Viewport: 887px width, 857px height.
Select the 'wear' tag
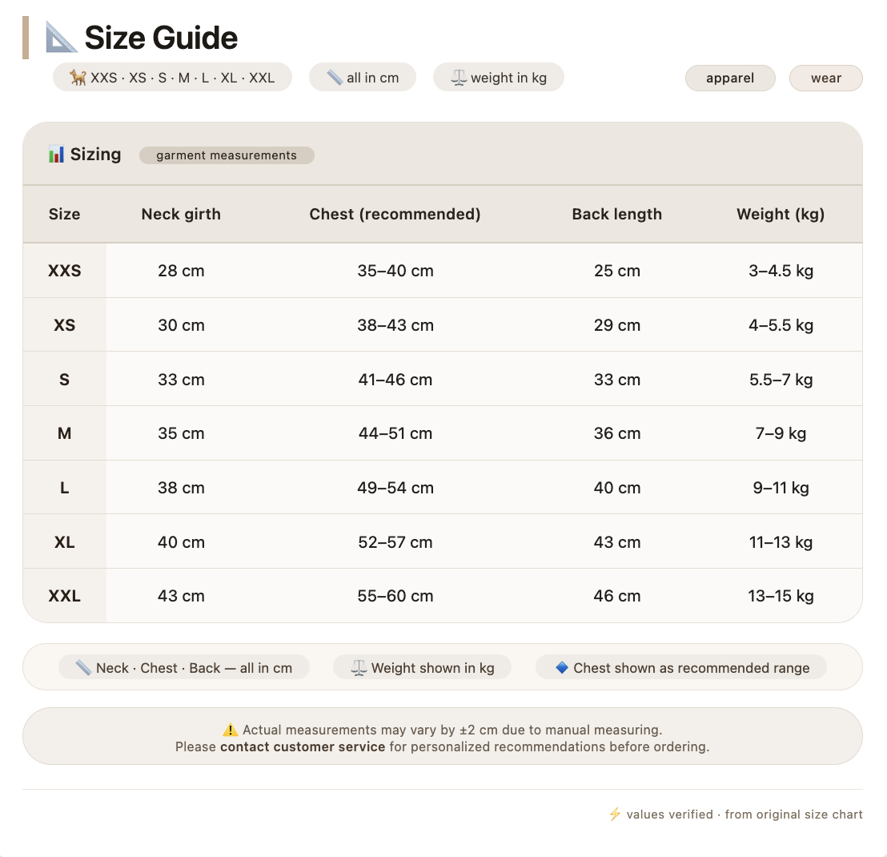826,78
